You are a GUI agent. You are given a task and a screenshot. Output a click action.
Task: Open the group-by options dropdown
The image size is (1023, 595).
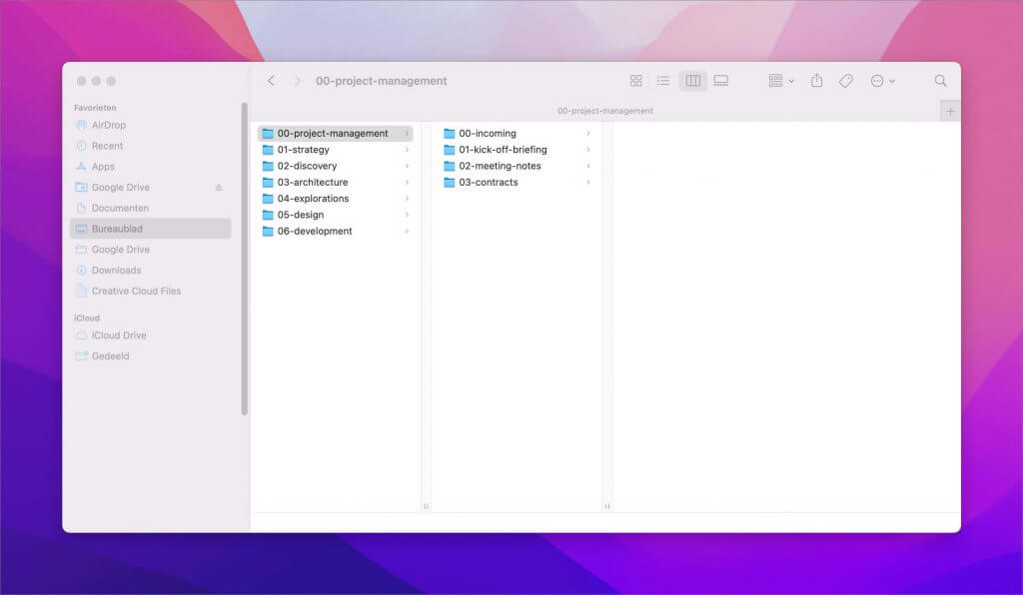(781, 81)
